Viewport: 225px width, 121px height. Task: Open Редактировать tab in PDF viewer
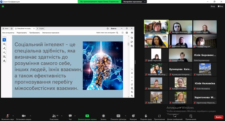point(22,33)
